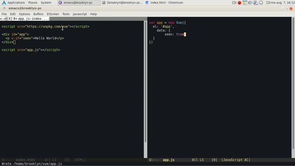
Task: Click the clock showing ma aug 7
Action: pyautogui.click(x=282, y=3)
